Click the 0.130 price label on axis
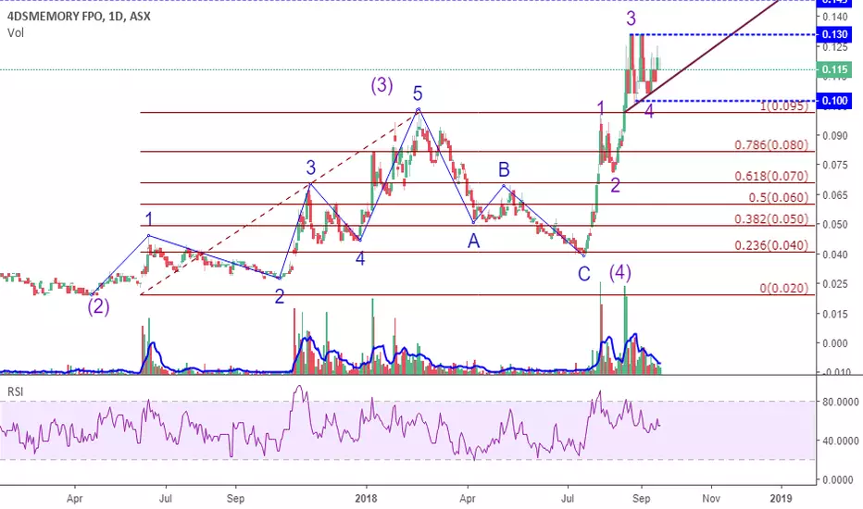The height and width of the screenshot is (509, 863). (833, 34)
